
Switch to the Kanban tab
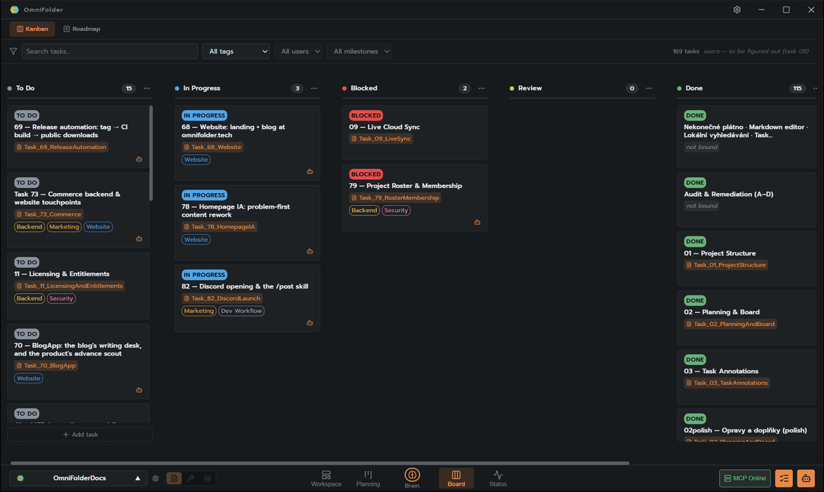click(32, 29)
